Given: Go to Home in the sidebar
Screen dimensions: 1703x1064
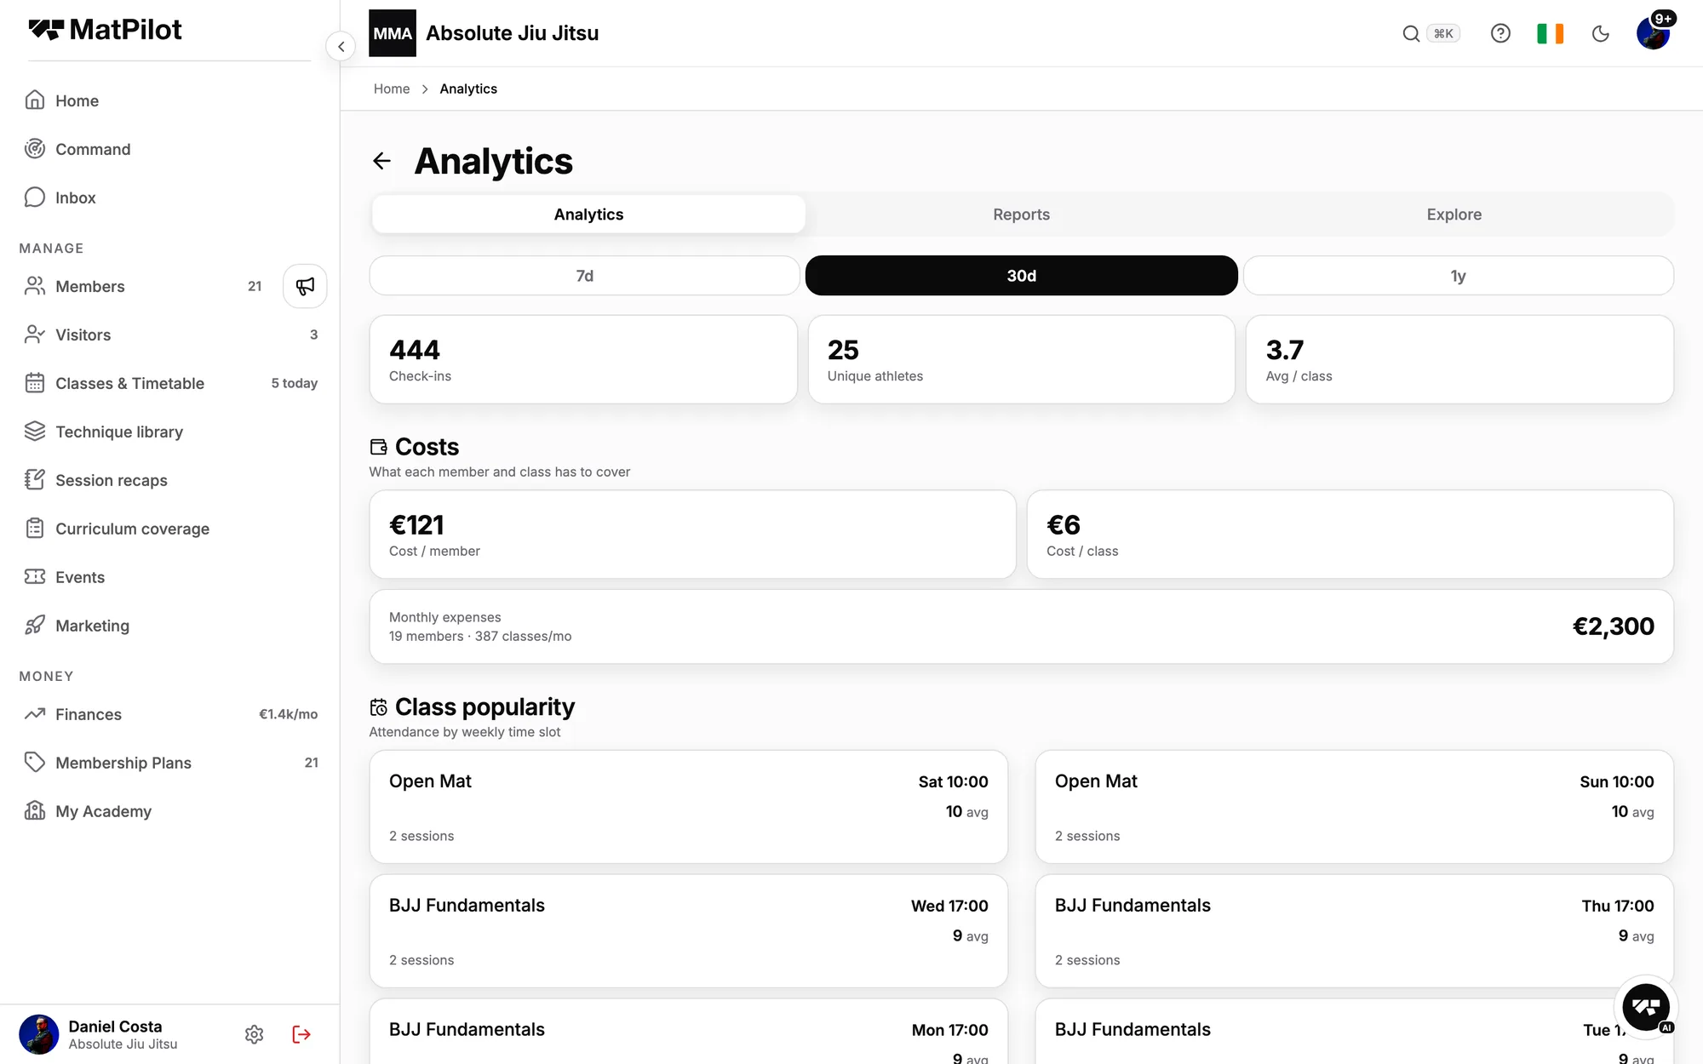Looking at the screenshot, I should pyautogui.click(x=170, y=100).
